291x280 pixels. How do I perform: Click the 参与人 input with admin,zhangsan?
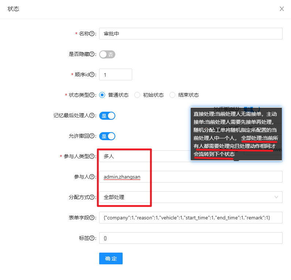click(191, 177)
